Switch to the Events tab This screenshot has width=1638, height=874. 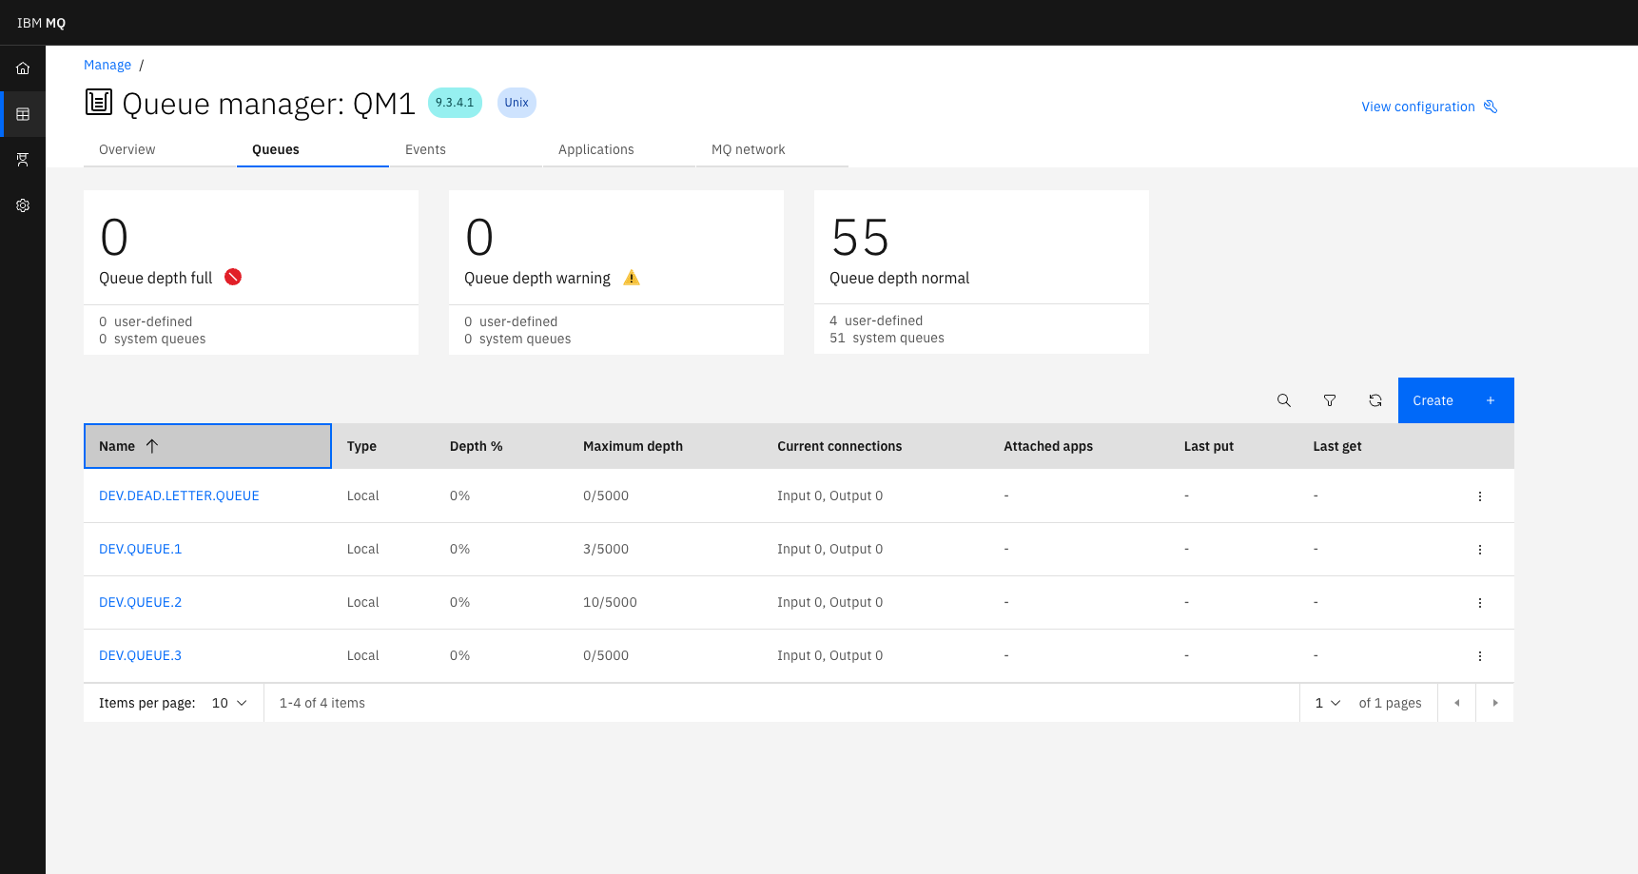pyautogui.click(x=425, y=149)
